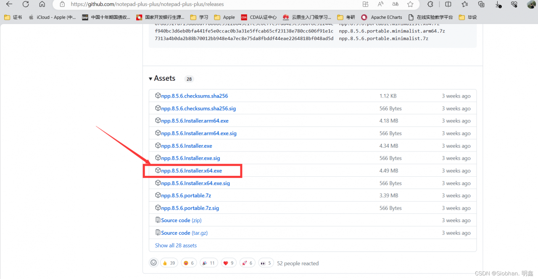Select the 3.39 MB size value
The width and height of the screenshot is (538, 279).
[x=389, y=196]
